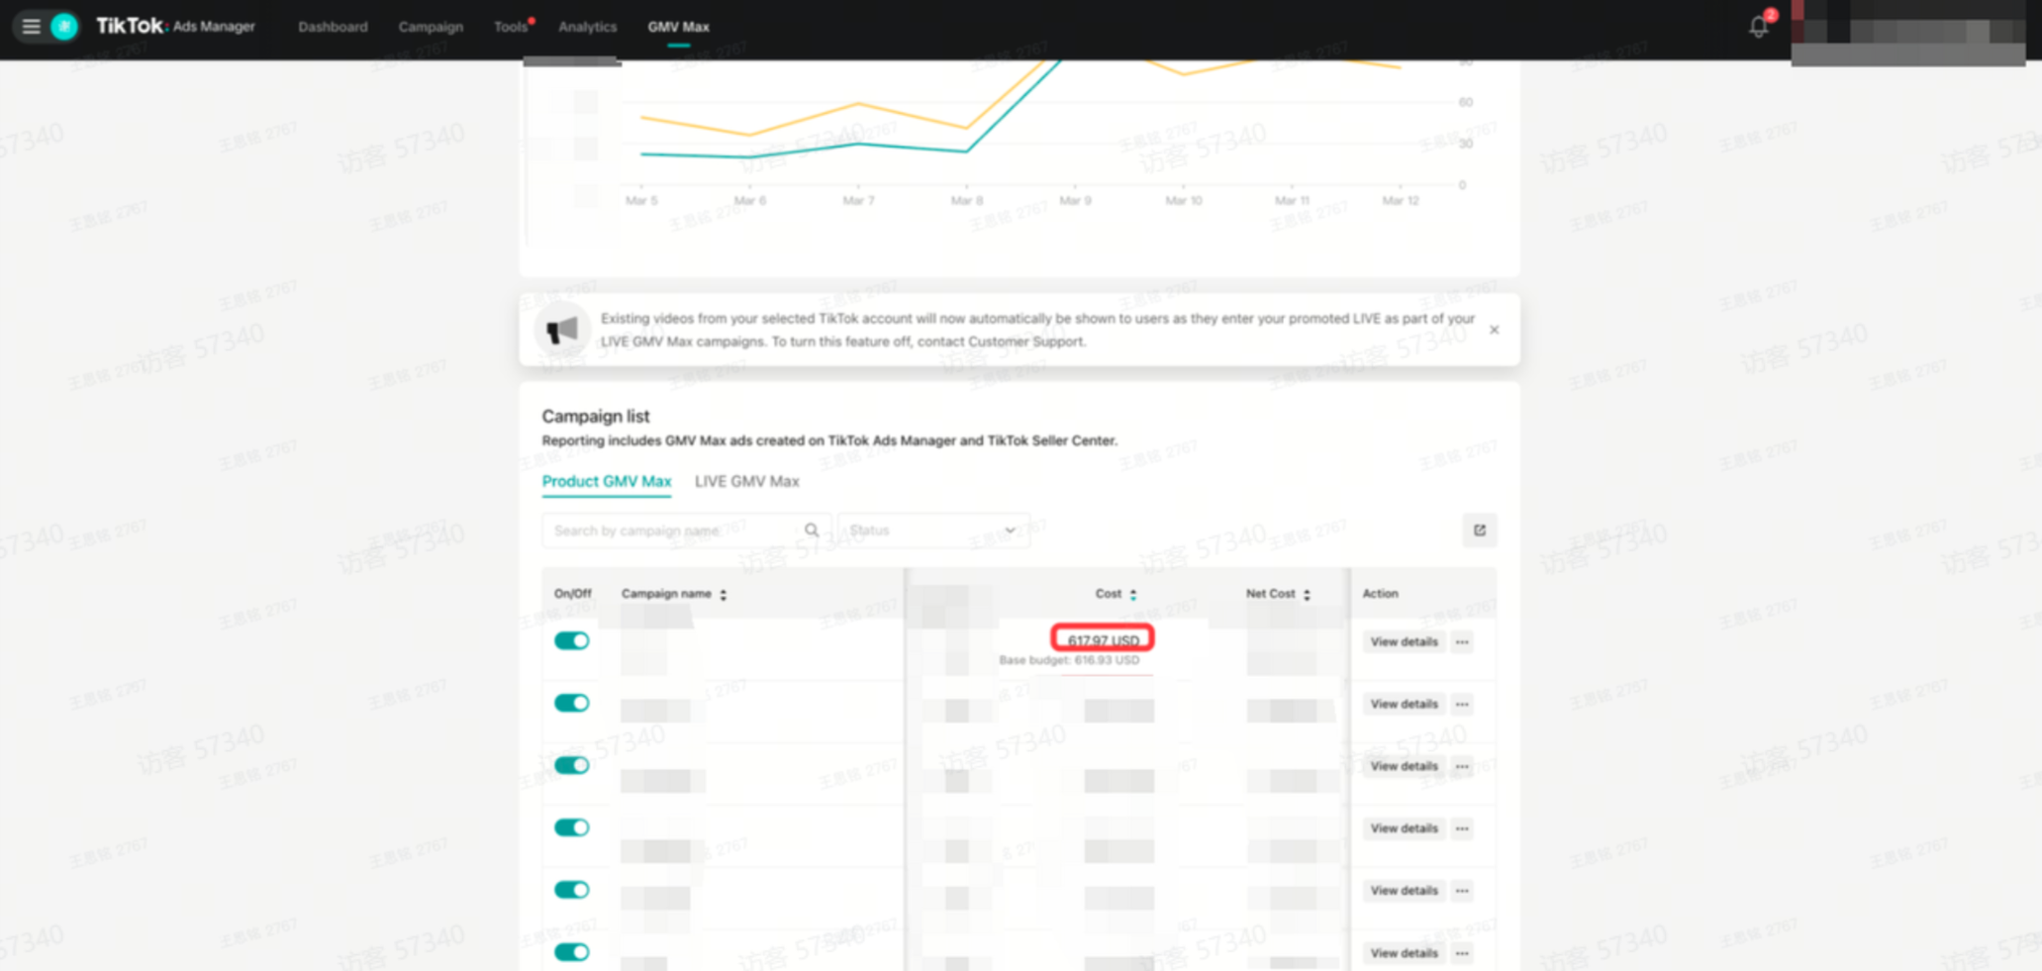Open more options menu in fourth campaign row
Screen dimensions: 2042x971
1462,828
